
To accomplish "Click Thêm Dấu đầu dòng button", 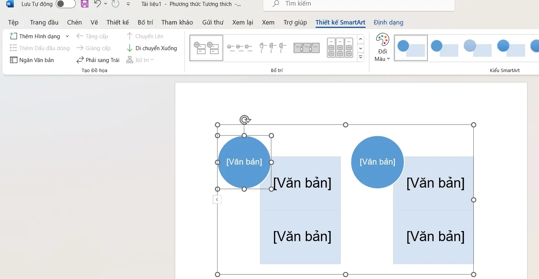I will 40,48.
